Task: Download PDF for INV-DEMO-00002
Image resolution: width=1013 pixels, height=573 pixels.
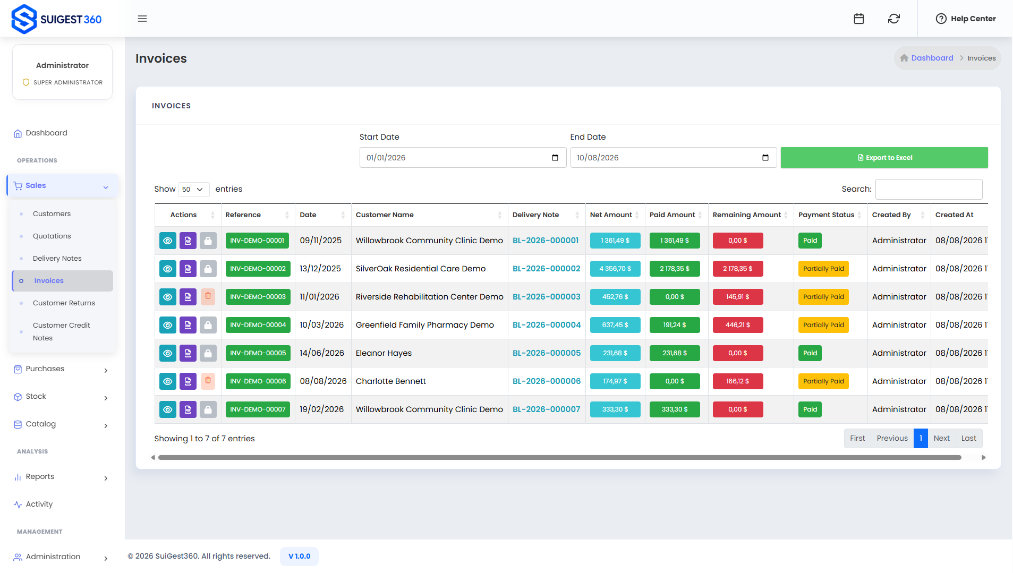Action: click(x=188, y=269)
